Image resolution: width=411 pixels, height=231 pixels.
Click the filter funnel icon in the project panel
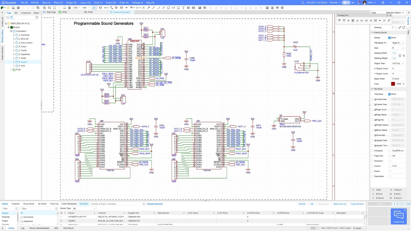click(x=11, y=18)
